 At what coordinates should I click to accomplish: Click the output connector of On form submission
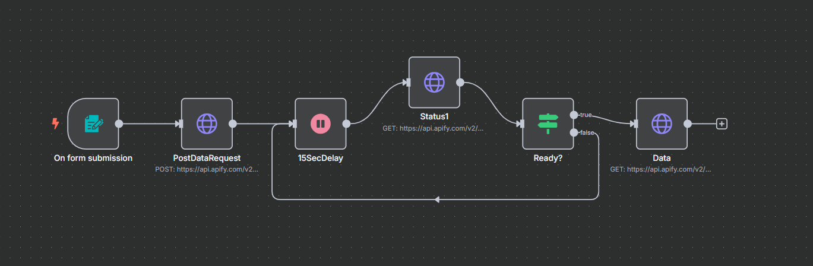[x=119, y=124]
